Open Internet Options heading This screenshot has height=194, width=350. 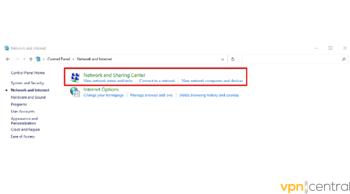(x=101, y=90)
